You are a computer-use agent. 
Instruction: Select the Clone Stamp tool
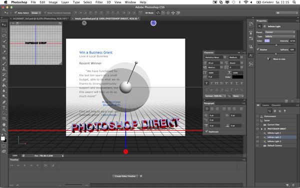[4, 69]
